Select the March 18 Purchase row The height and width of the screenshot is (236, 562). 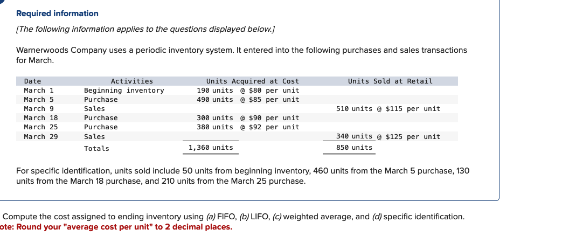pos(237,118)
